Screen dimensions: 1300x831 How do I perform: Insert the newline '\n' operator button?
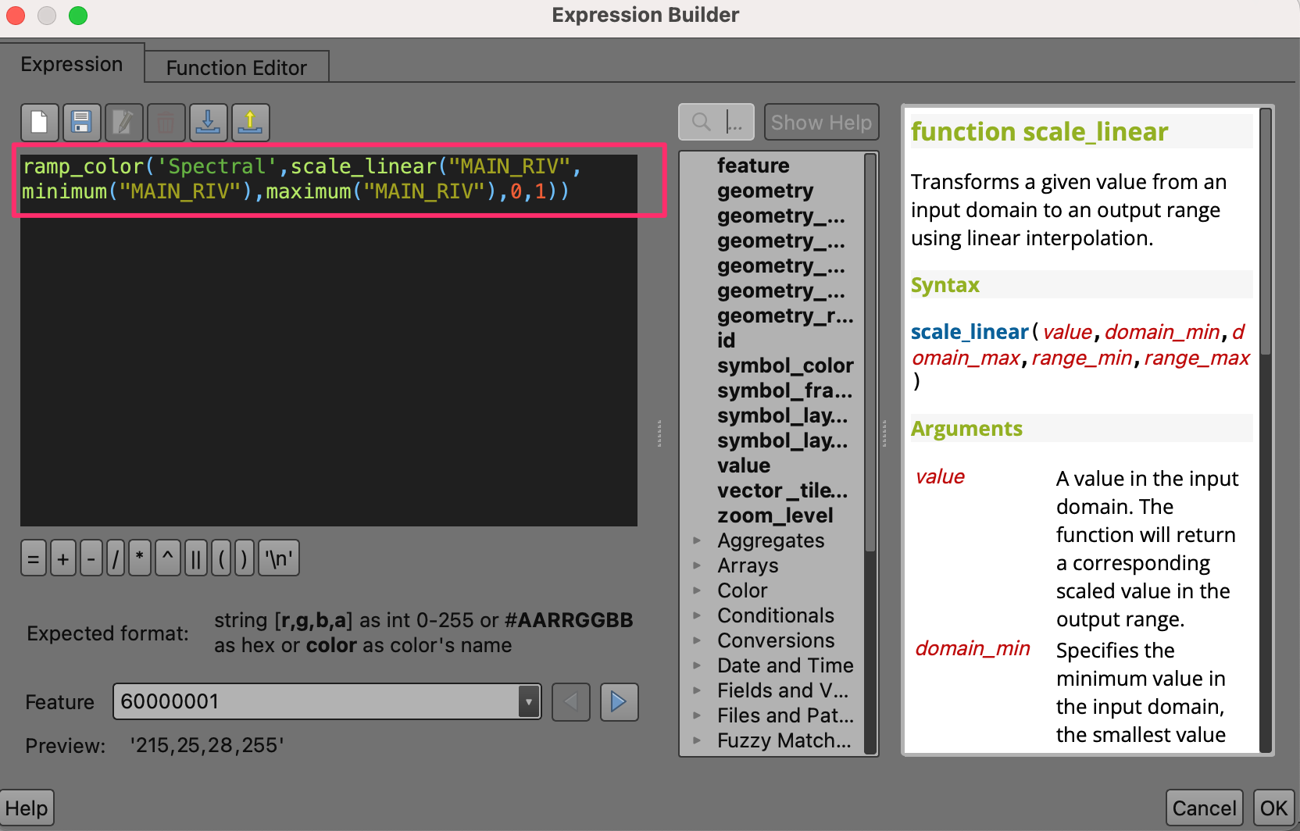[x=279, y=559]
